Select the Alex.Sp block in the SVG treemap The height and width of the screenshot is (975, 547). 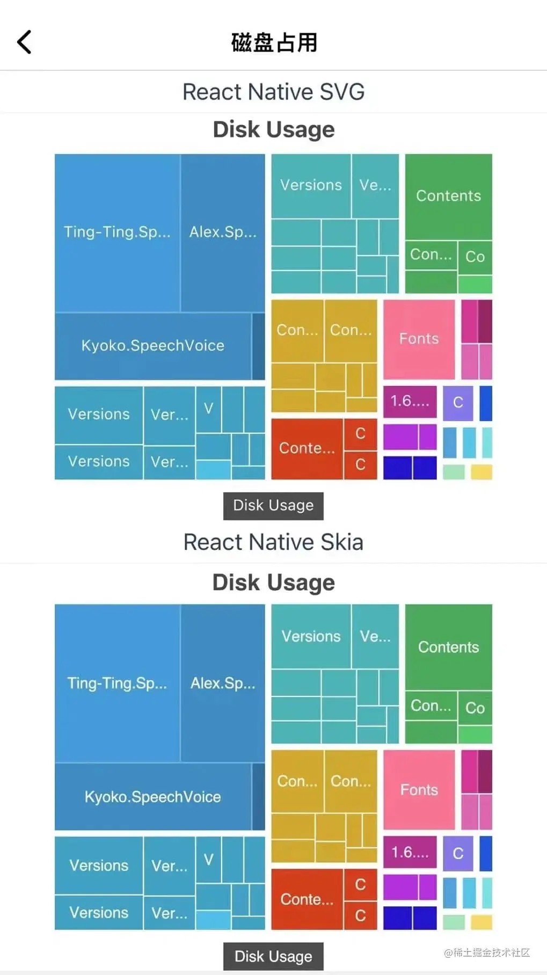223,232
